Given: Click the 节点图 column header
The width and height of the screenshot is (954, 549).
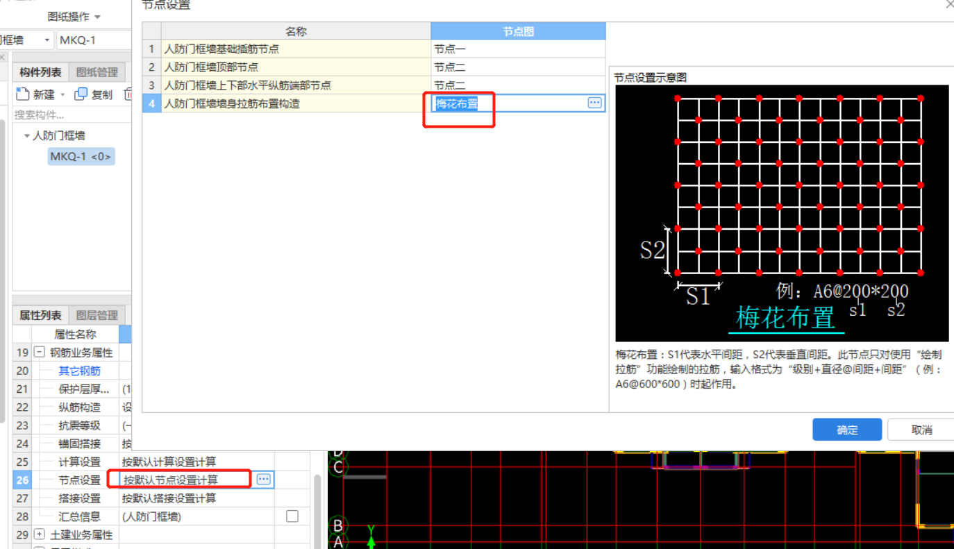Looking at the screenshot, I should pyautogui.click(x=518, y=31).
